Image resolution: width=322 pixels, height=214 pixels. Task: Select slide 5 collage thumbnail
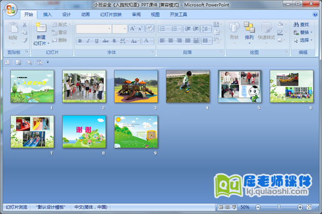(240, 86)
